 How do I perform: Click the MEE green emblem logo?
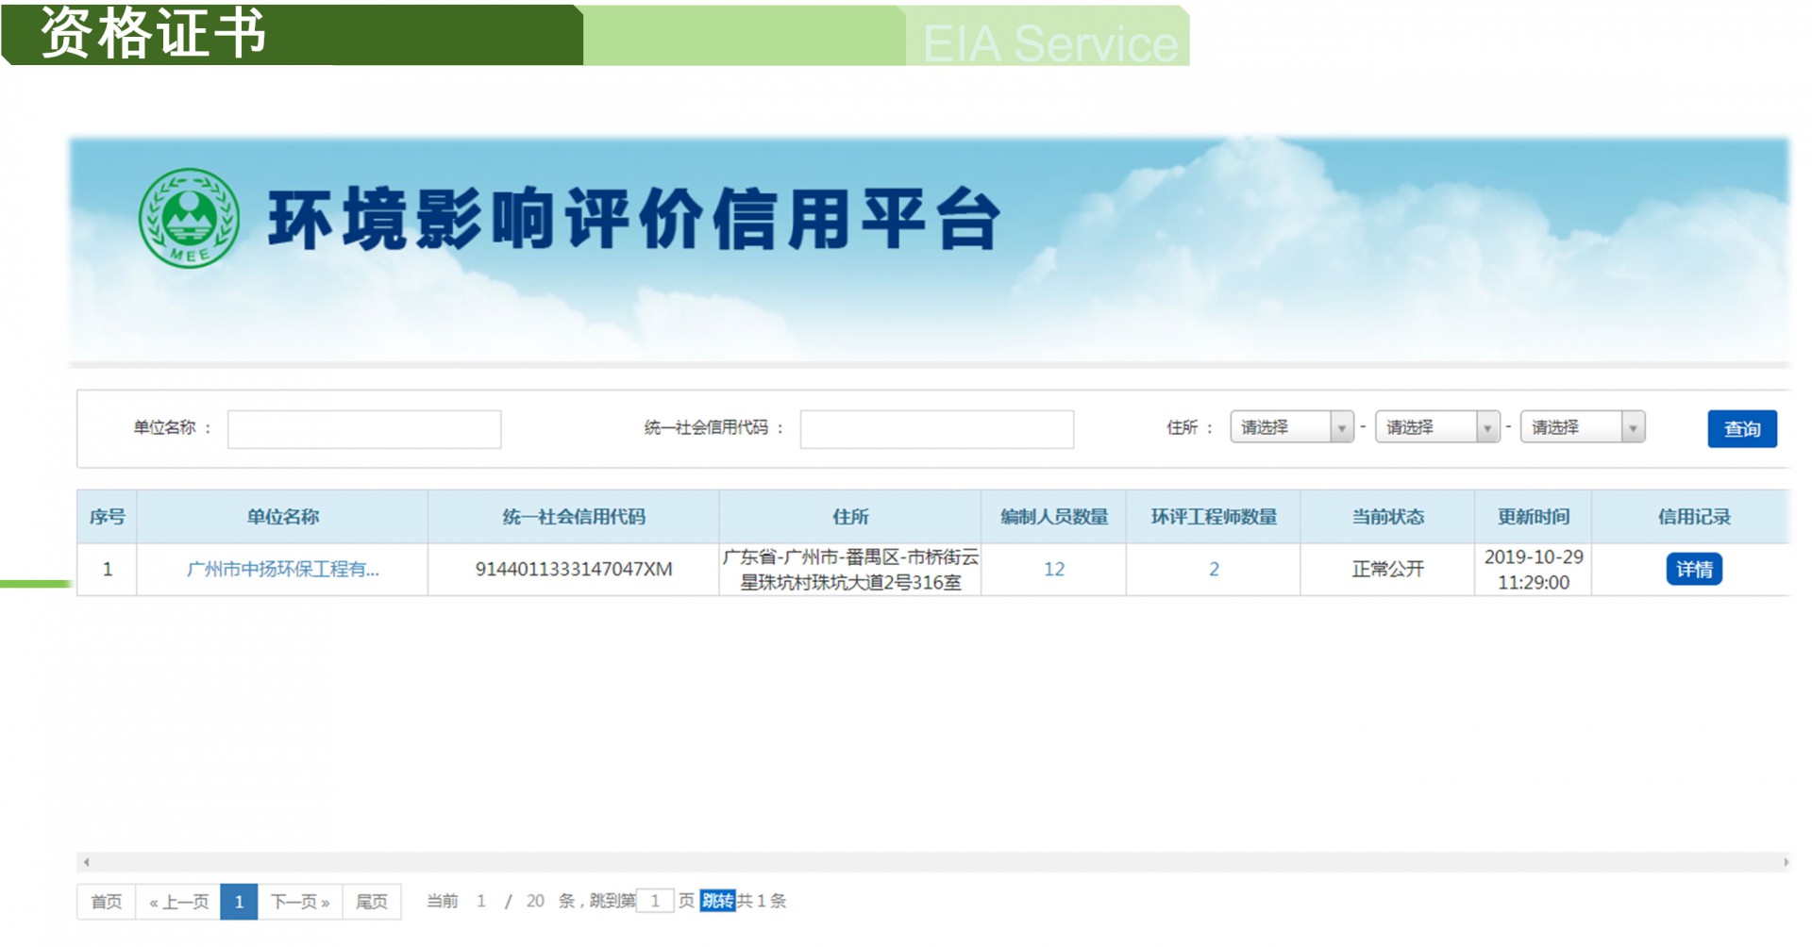click(x=189, y=219)
